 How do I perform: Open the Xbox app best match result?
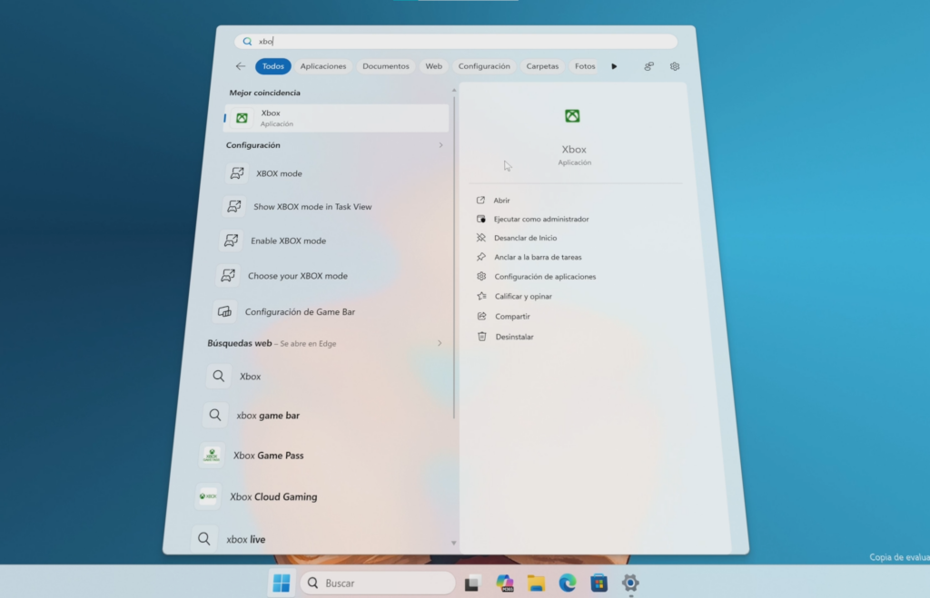coord(336,118)
